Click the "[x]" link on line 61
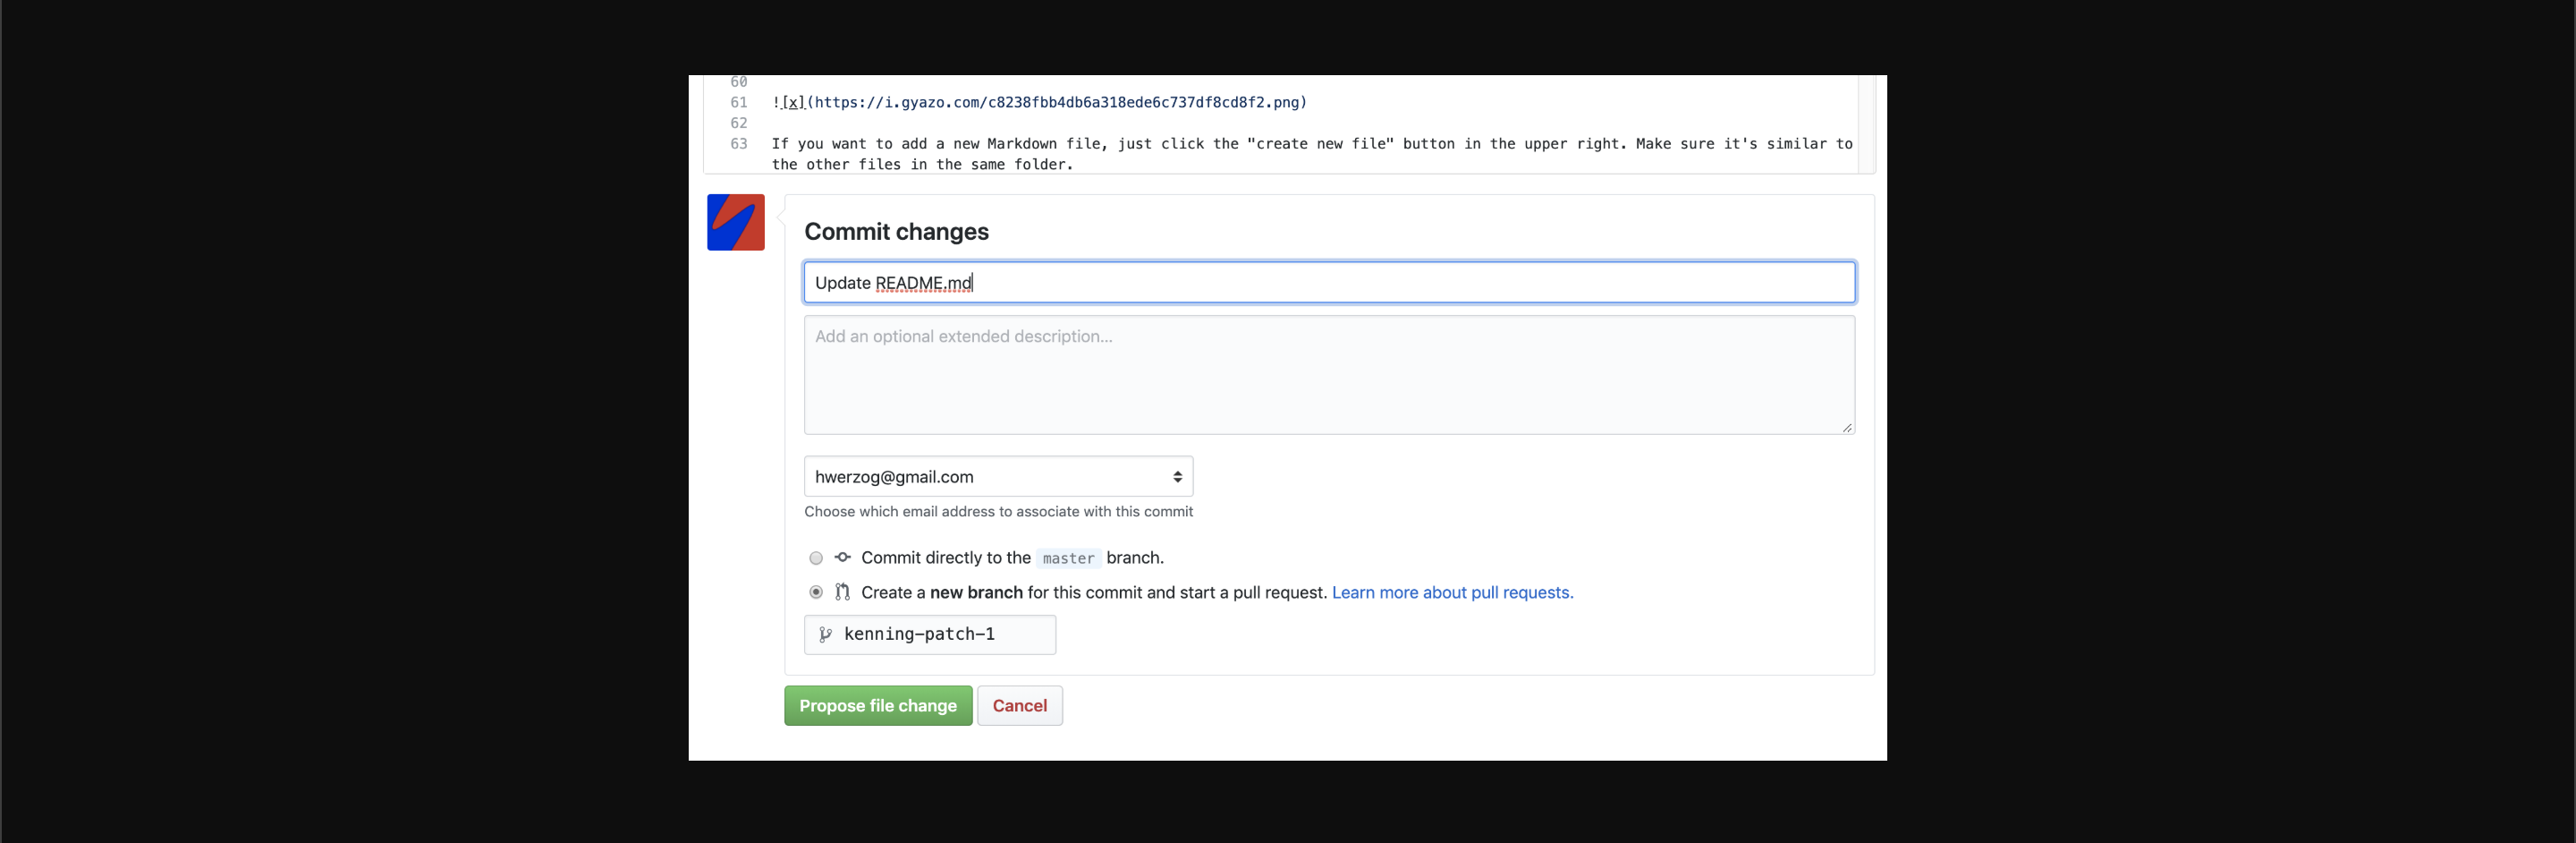The image size is (2576, 843). pyautogui.click(x=794, y=101)
